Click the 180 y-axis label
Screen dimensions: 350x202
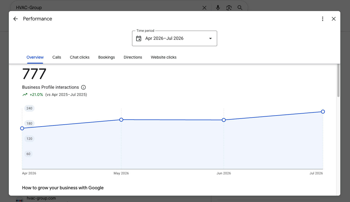click(x=29, y=124)
